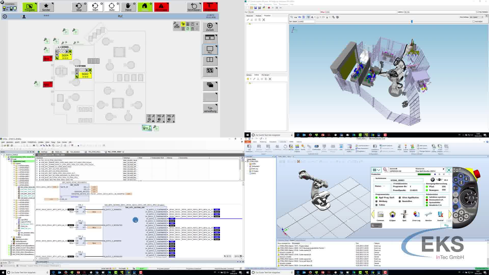The image size is (489, 275).
Task: Select Event Log in controller tree
Action: tap(254, 169)
